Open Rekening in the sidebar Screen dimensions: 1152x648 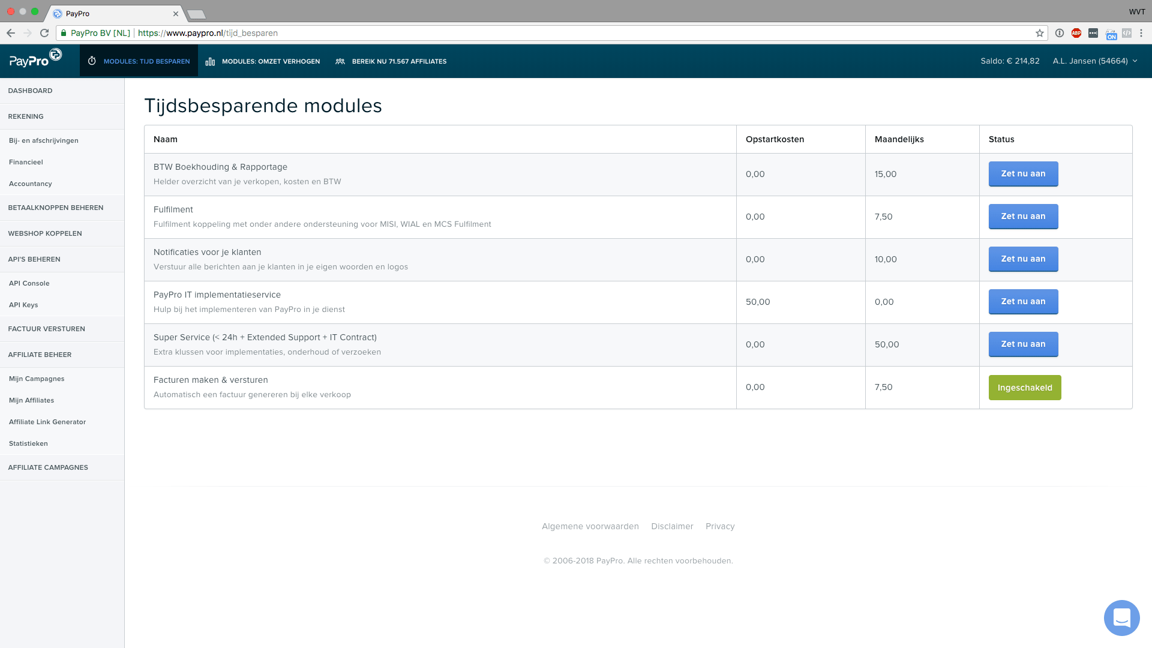(62, 116)
